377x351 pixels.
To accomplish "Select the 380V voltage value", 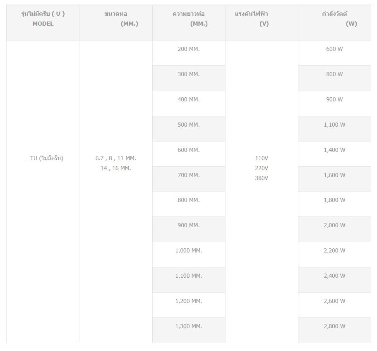I will click(x=262, y=178).
